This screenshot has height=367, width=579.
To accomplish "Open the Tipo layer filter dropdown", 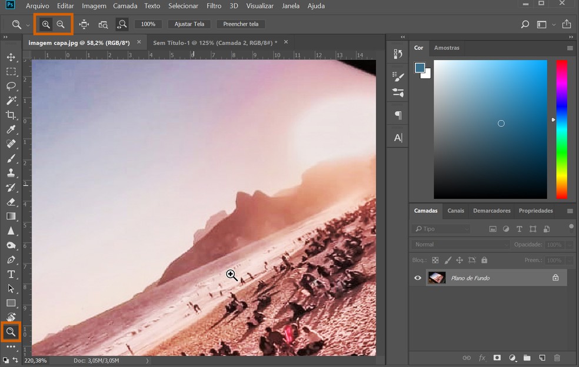I will [x=441, y=229].
